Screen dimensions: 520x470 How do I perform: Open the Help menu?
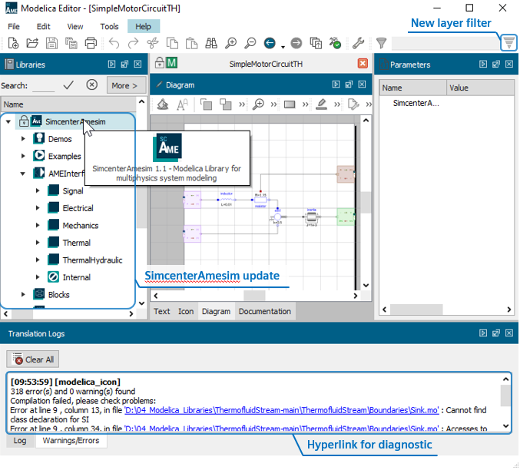pyautogui.click(x=144, y=27)
